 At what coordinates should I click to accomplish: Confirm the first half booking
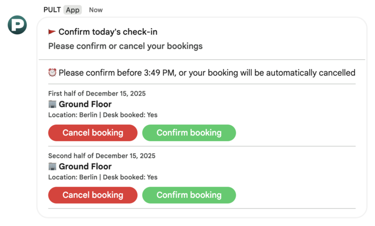[x=189, y=133]
